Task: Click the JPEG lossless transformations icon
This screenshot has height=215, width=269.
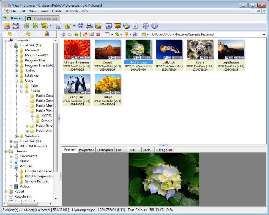Action: tap(44, 26)
